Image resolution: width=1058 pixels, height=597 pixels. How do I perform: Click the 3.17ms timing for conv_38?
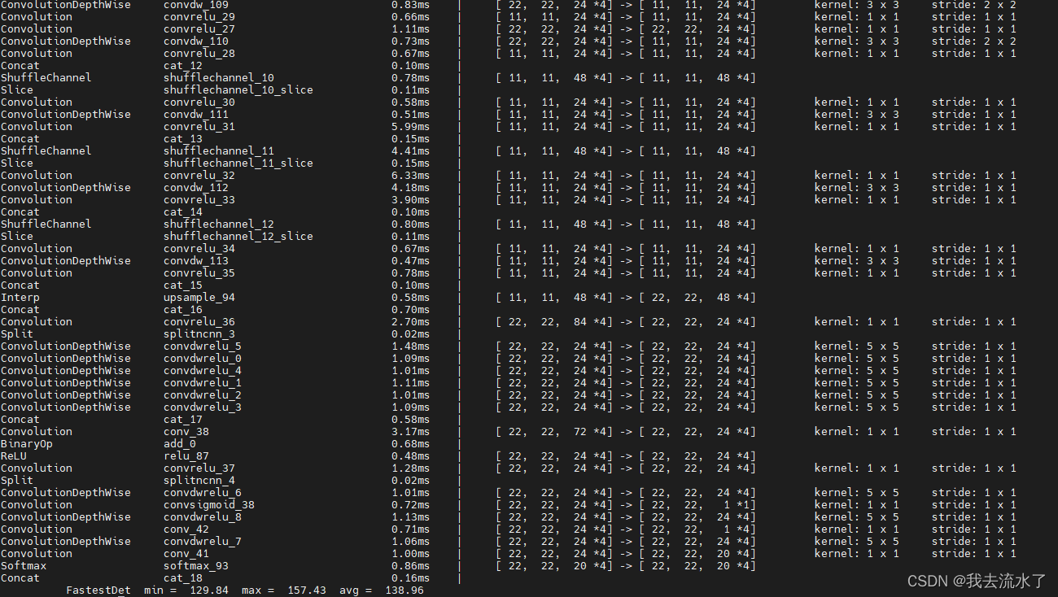(x=411, y=432)
